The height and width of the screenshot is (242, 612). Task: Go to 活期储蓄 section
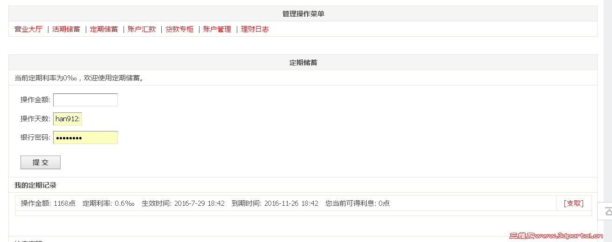pyautogui.click(x=66, y=29)
